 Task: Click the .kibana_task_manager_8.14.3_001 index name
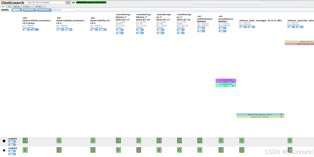[x=260, y=20]
